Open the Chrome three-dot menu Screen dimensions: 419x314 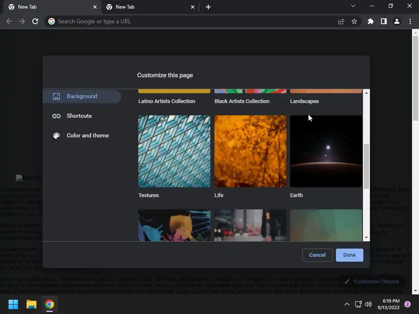coord(410,21)
